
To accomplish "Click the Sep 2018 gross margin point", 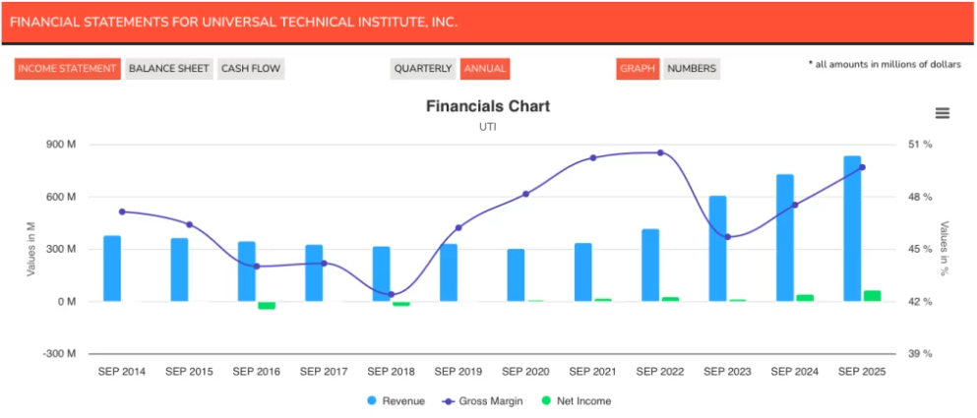I will click(x=391, y=294).
